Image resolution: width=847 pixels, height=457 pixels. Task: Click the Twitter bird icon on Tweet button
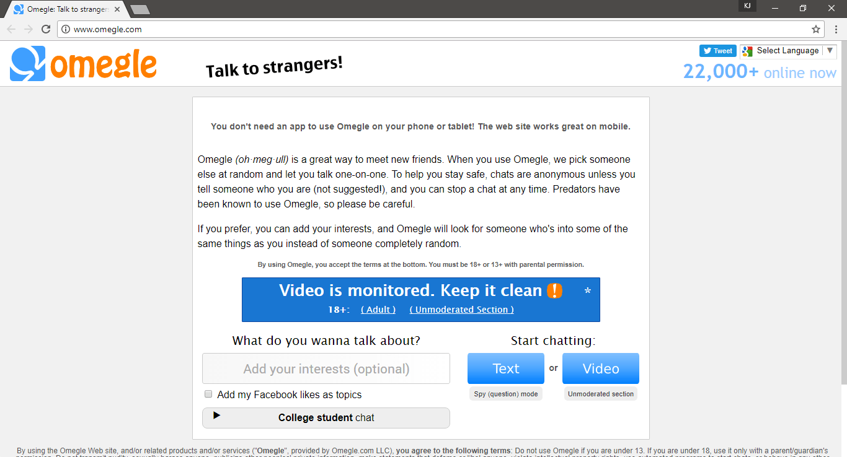point(707,51)
